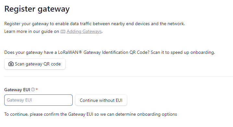
Task: Click the 'Learn more in our guide on' text
Action: coord(31,32)
